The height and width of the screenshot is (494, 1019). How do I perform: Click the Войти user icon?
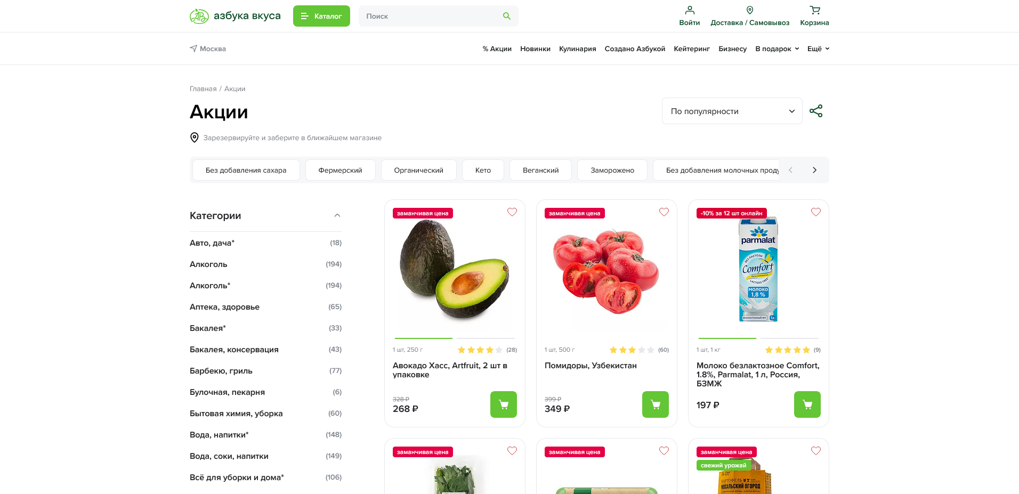pyautogui.click(x=690, y=10)
